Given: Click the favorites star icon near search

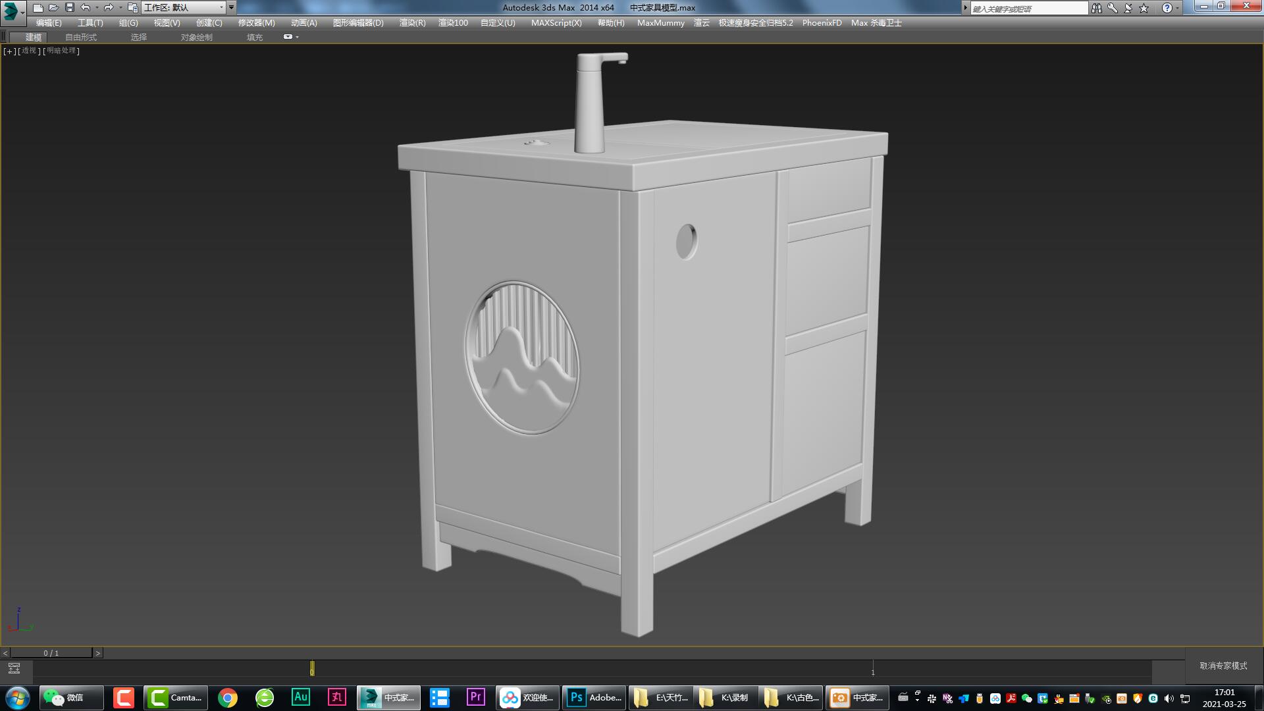Looking at the screenshot, I should pos(1144,7).
